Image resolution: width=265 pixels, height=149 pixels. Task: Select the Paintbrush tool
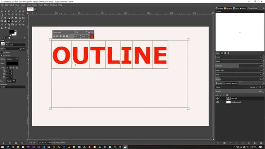click(23, 21)
